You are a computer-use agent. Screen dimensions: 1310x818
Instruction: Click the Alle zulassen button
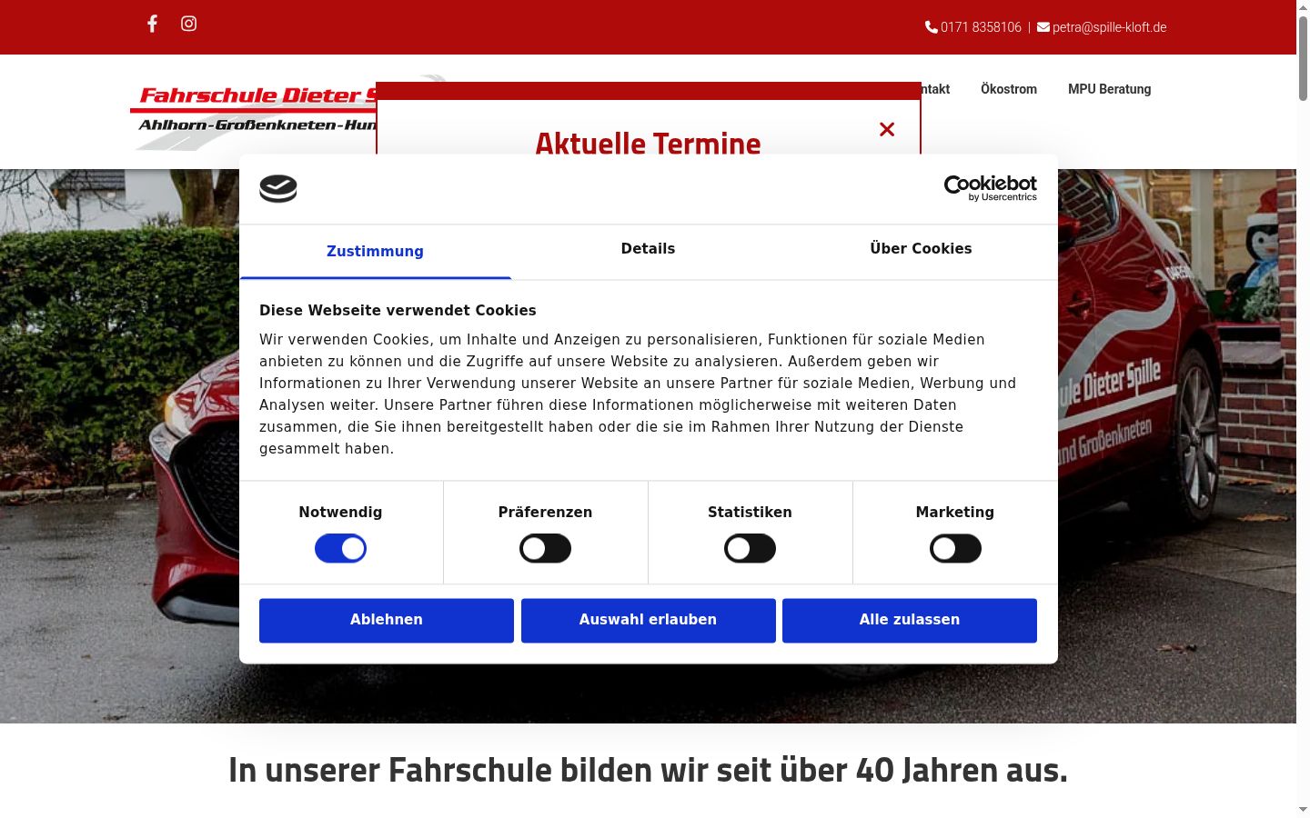(x=910, y=620)
